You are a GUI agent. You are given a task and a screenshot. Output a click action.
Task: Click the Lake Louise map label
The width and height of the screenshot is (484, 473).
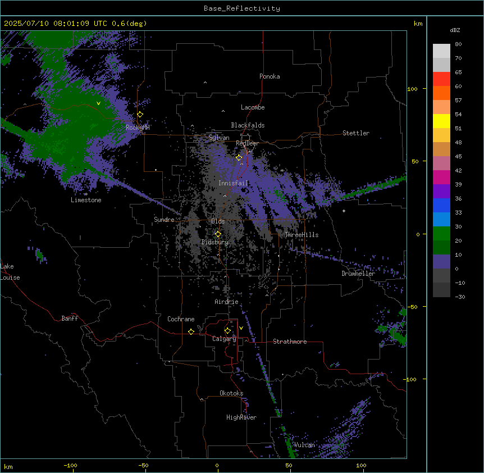10,272
